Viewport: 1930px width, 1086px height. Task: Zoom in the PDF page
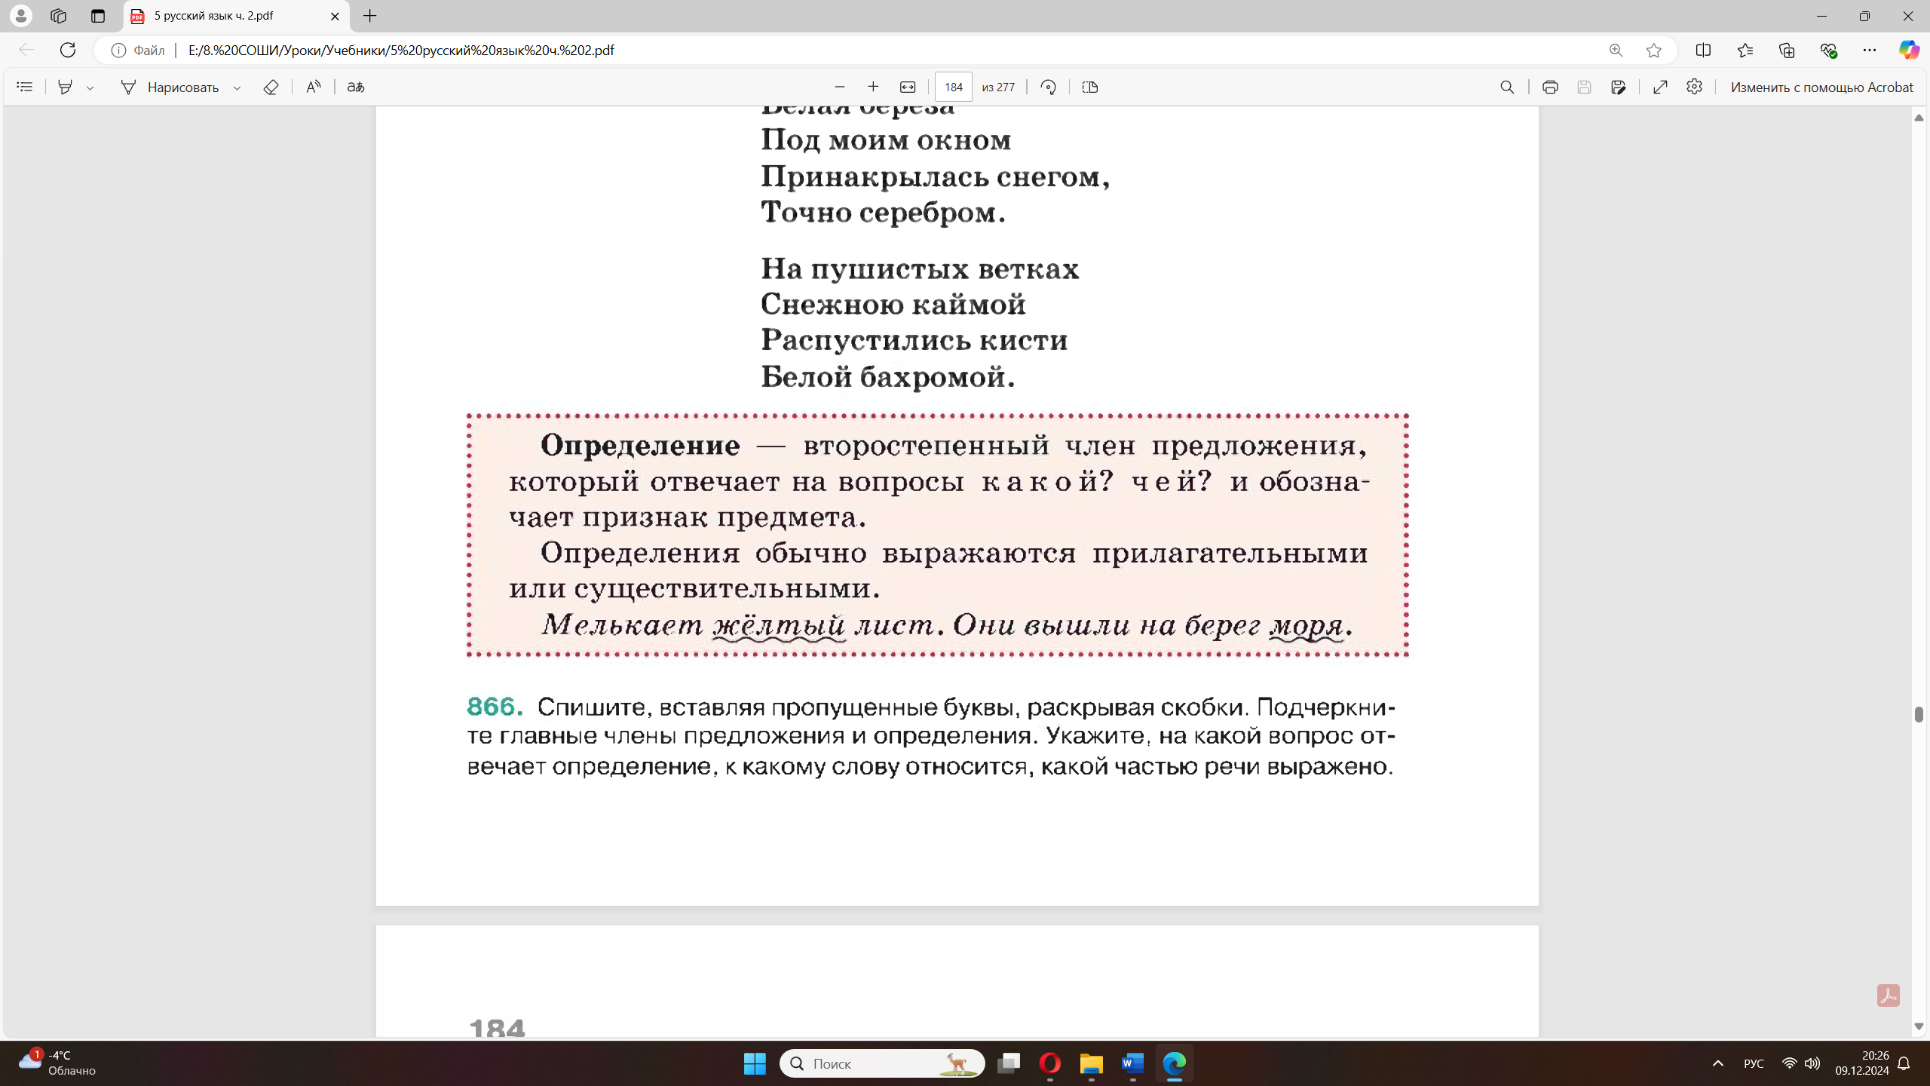(873, 87)
